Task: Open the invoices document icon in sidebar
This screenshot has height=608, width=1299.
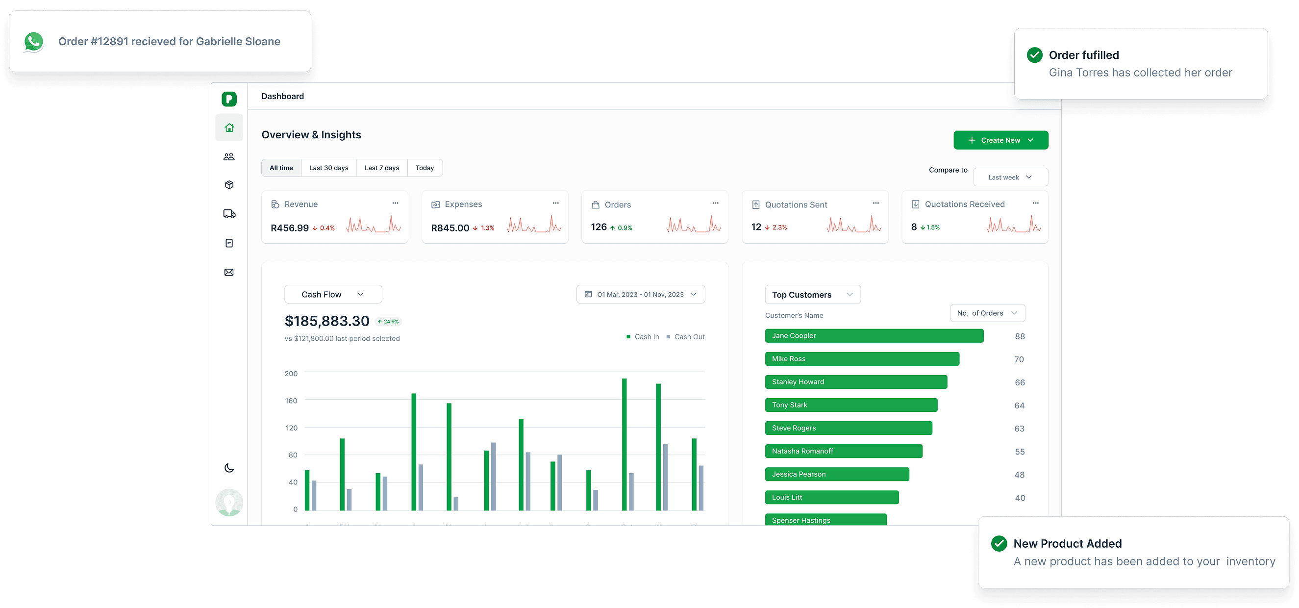Action: (x=229, y=243)
